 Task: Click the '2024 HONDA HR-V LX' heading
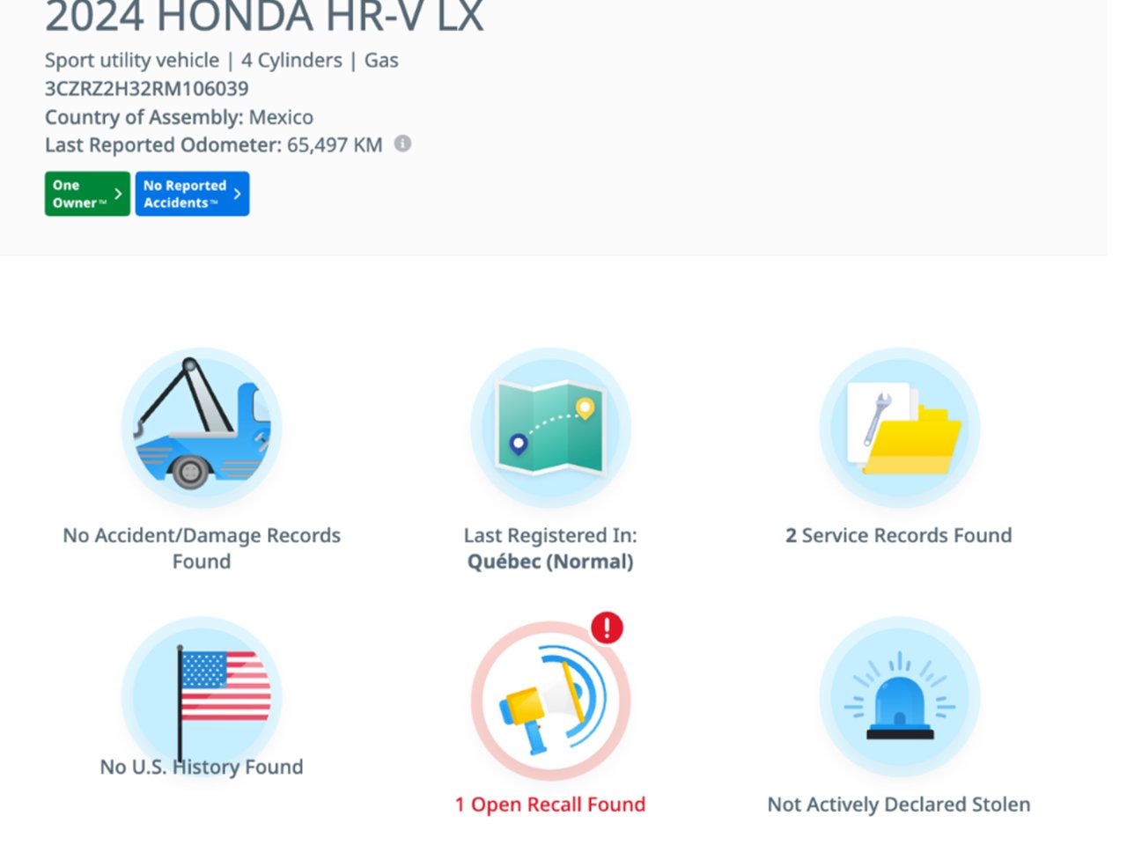[x=264, y=16]
